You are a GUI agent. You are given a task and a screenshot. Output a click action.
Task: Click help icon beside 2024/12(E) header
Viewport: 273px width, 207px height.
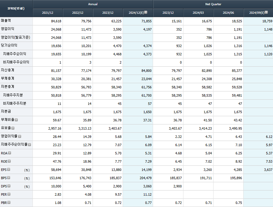(x=146, y=13)
